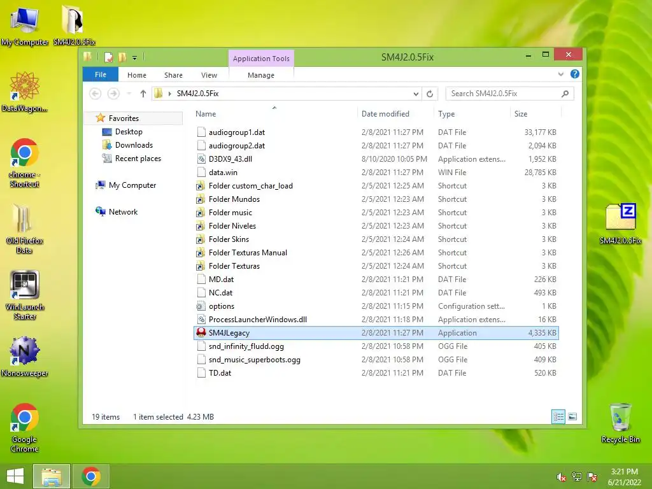Select the Folder Texturas Manual shortcut
Viewport: 652px width, 489px height.
coord(376,252)
